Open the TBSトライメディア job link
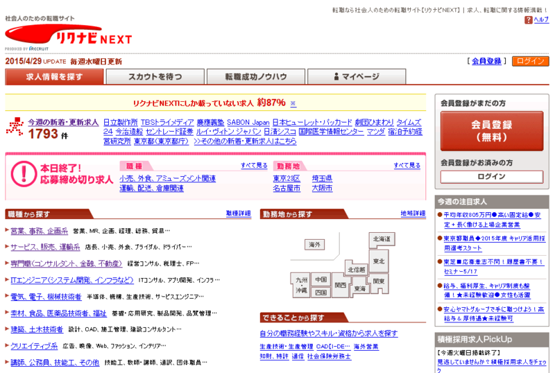The width and height of the screenshot is (555, 373). pyautogui.click(x=167, y=123)
